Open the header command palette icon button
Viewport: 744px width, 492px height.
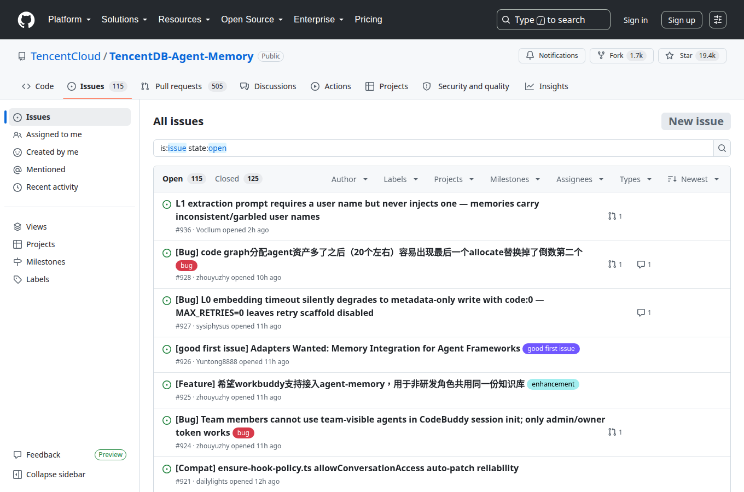[x=718, y=20]
